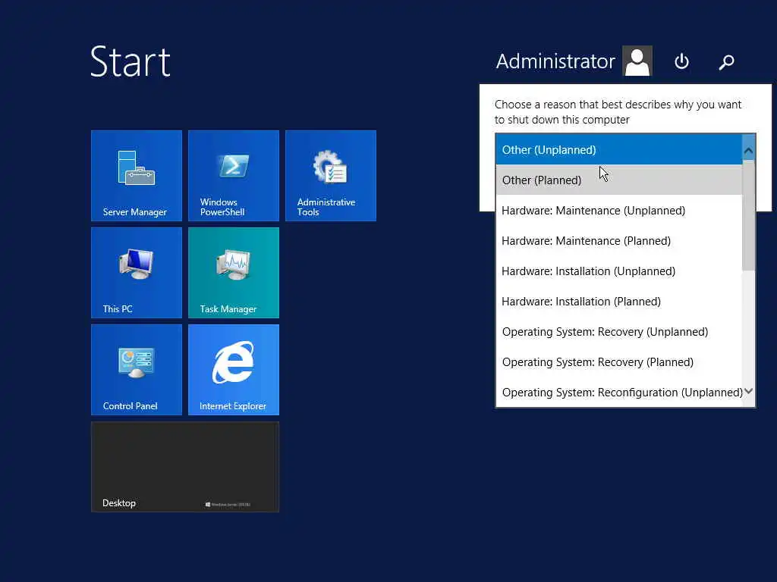This screenshot has width=777, height=582.
Task: Click the reason list scrollbar thumb
Action: [749, 215]
